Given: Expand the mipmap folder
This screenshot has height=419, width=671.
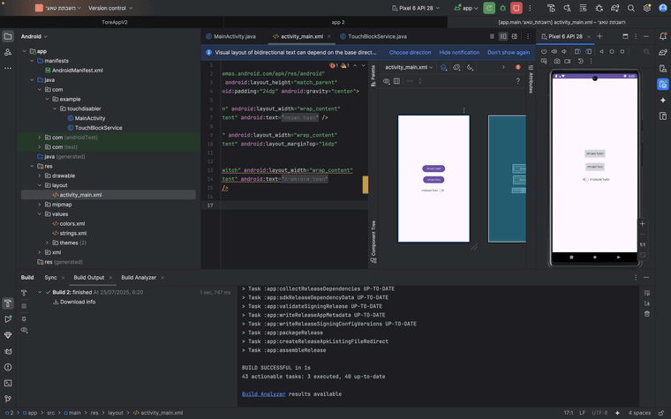Looking at the screenshot, I should [40, 205].
